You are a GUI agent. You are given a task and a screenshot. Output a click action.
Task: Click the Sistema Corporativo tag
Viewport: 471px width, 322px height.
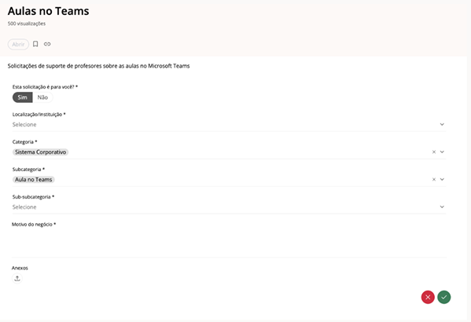[x=41, y=152]
